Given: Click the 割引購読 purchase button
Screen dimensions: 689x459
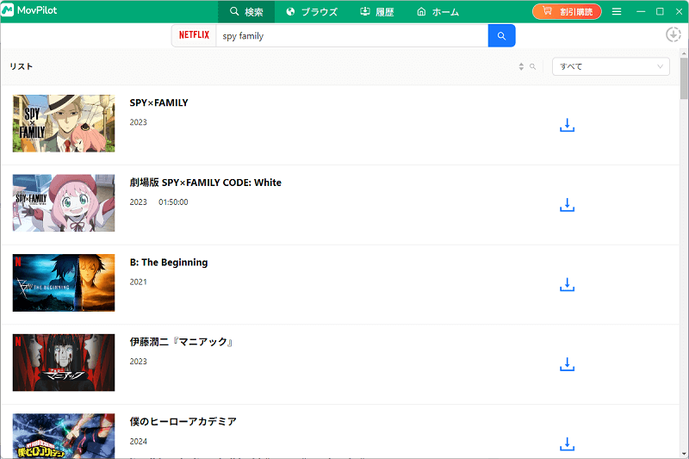Looking at the screenshot, I should click(567, 12).
